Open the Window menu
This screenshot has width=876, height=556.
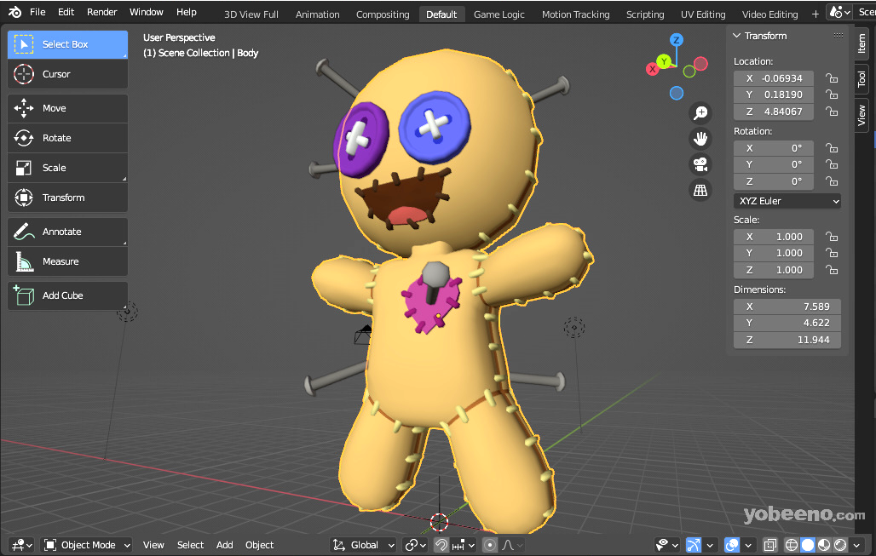pos(146,12)
